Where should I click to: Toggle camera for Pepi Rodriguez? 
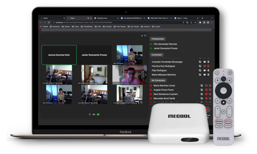click(204, 70)
